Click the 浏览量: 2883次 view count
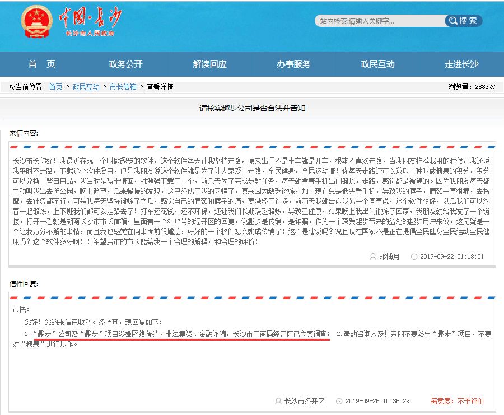Screen dimensions: 504x415 pos(472,87)
